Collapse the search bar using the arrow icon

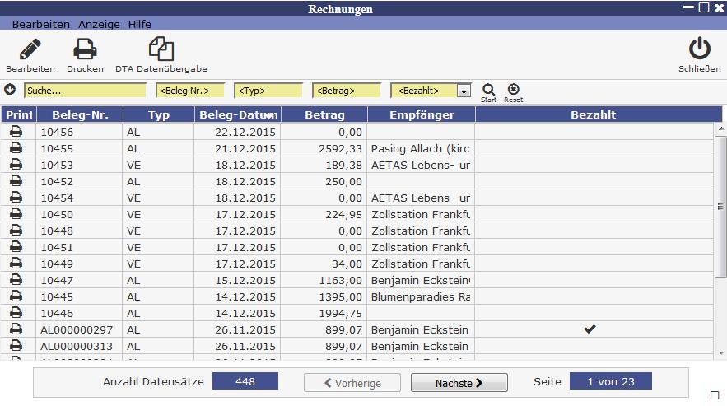pos(10,90)
